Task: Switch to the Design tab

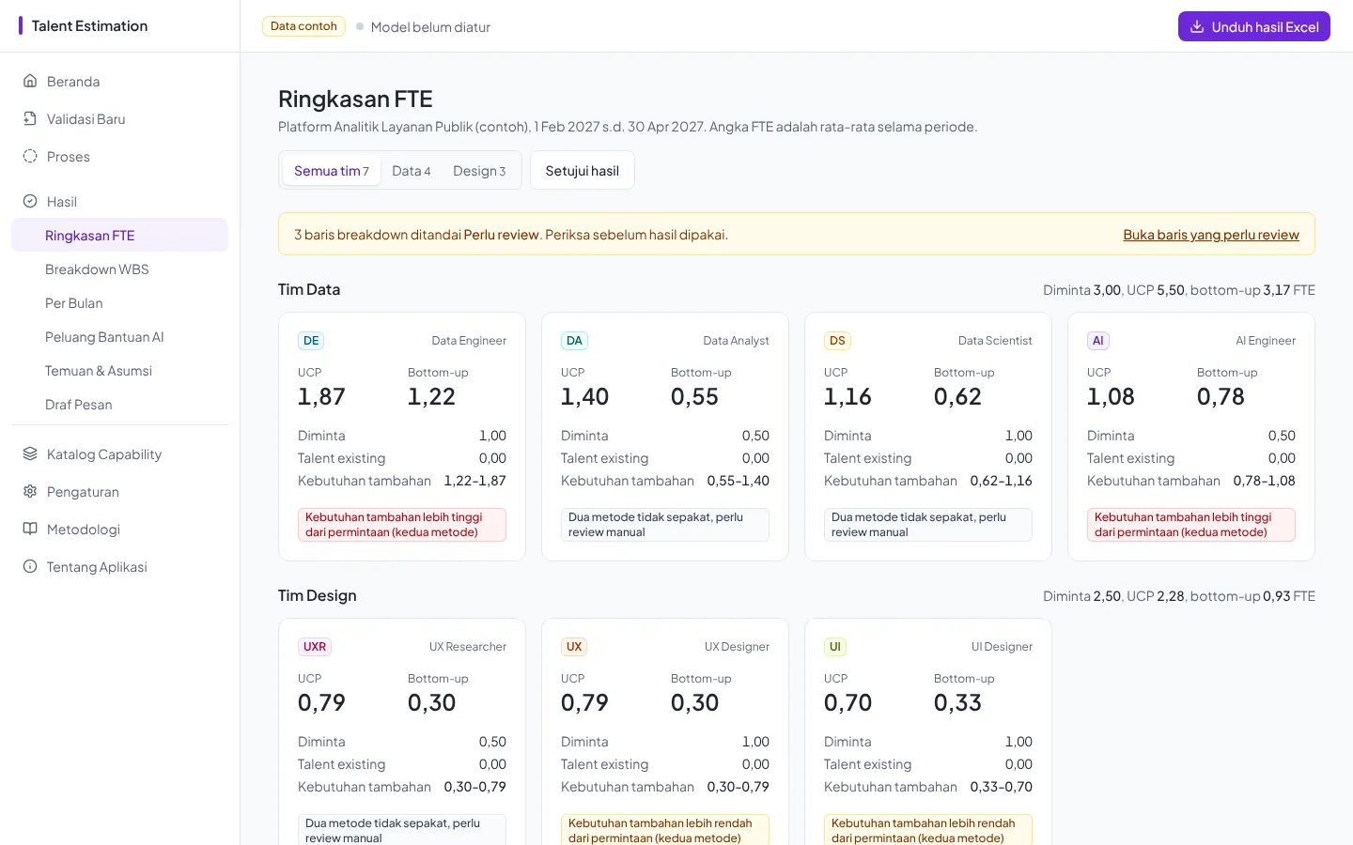Action: [479, 170]
